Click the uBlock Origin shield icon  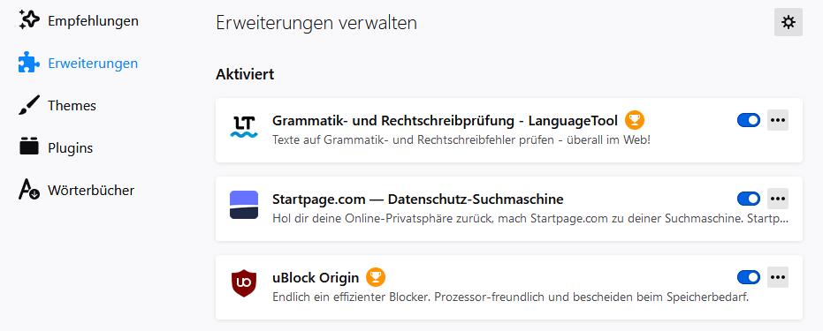click(244, 283)
